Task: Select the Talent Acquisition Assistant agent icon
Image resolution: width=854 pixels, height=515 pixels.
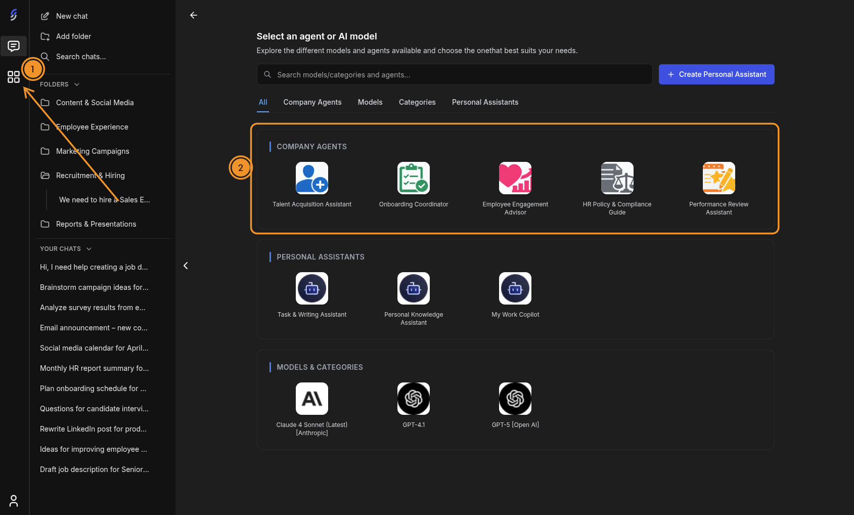Action: coord(311,178)
